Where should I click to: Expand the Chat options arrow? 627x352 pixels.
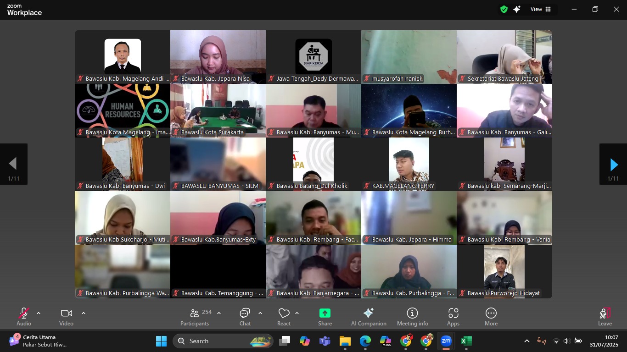coord(260,313)
